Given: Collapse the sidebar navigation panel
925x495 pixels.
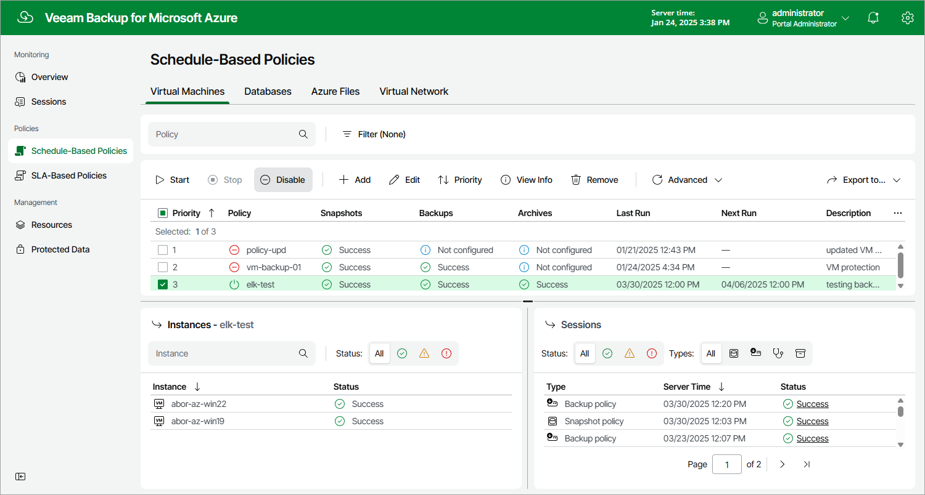Looking at the screenshot, I should pos(21,477).
